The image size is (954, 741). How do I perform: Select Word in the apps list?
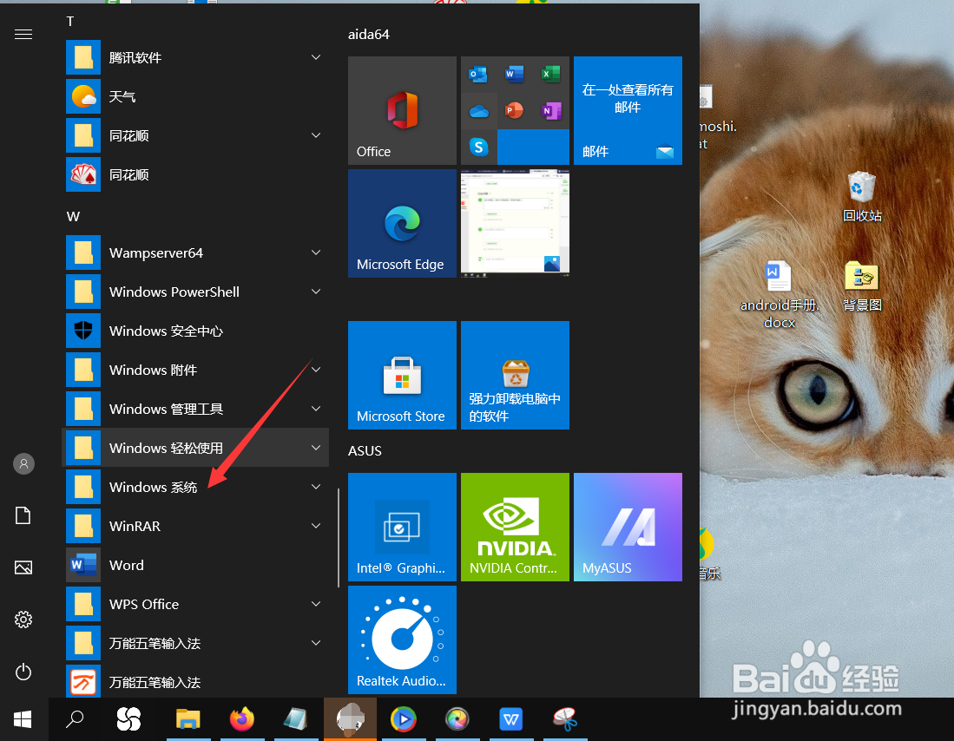127,565
